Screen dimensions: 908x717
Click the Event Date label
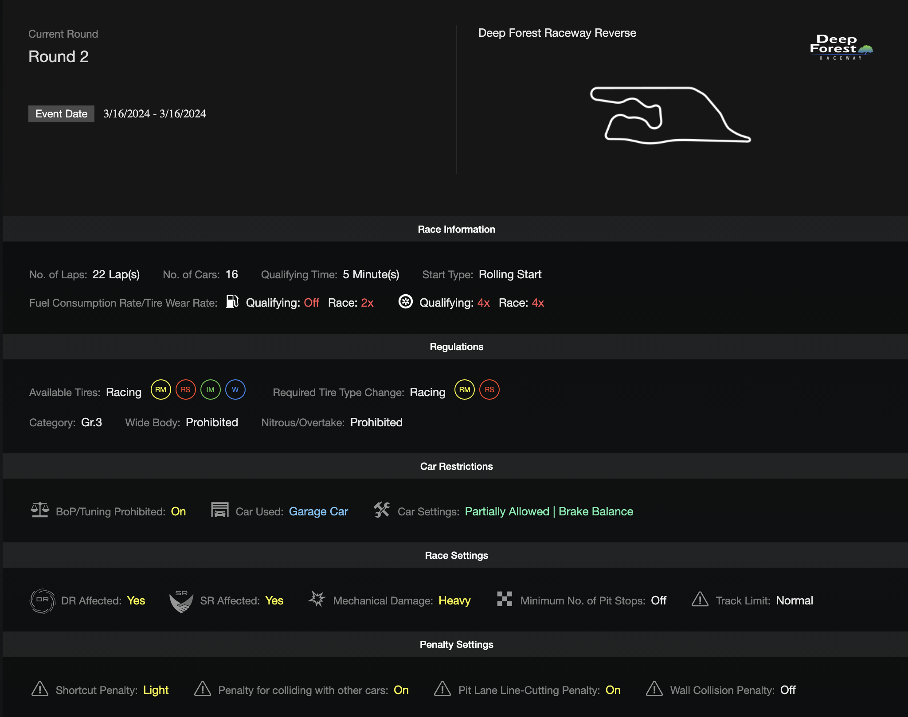coord(61,114)
